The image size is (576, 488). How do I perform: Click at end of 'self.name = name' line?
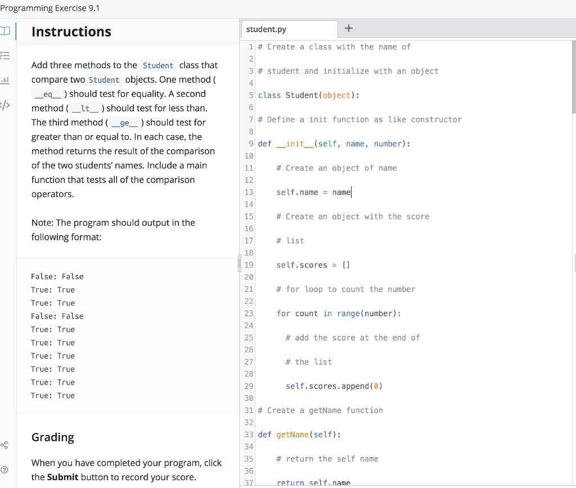point(352,192)
